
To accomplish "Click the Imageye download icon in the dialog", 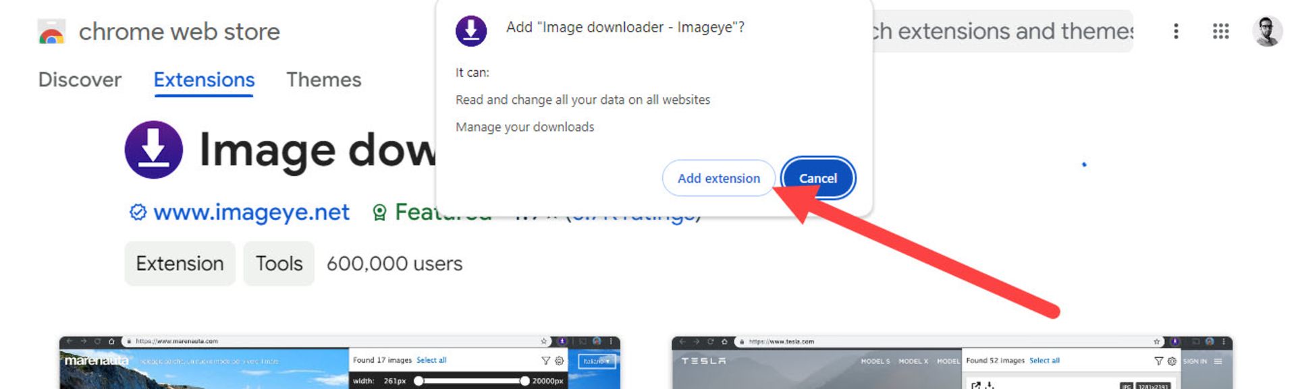I will tap(471, 31).
